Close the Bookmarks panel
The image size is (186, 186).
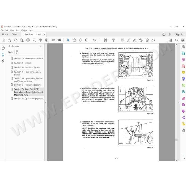point(40,46)
